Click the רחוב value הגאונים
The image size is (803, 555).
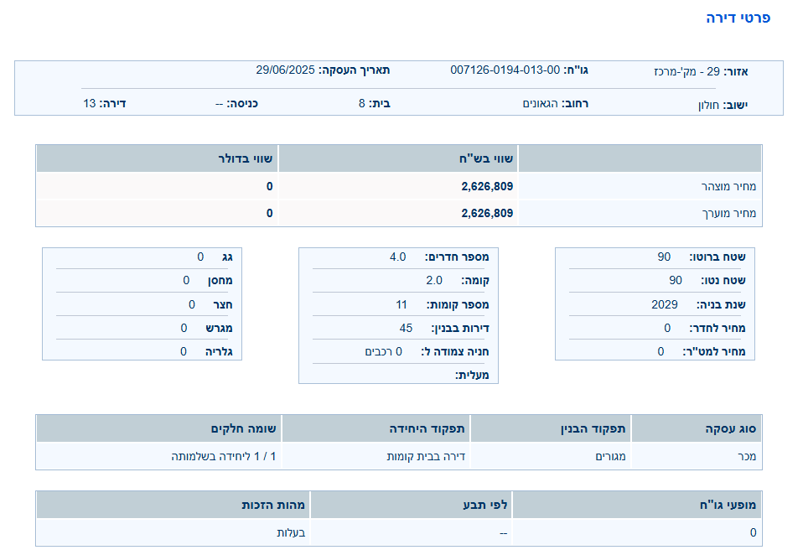541,103
